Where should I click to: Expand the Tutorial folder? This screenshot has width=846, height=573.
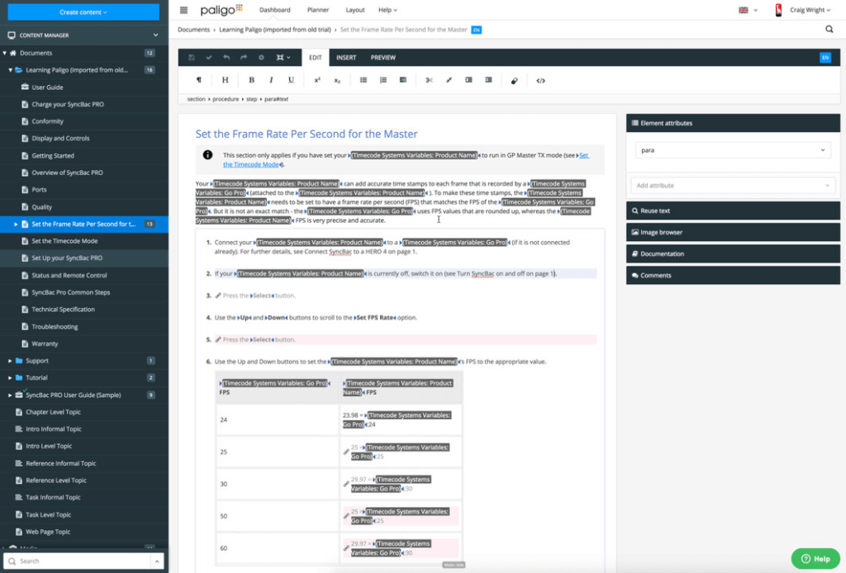10,378
